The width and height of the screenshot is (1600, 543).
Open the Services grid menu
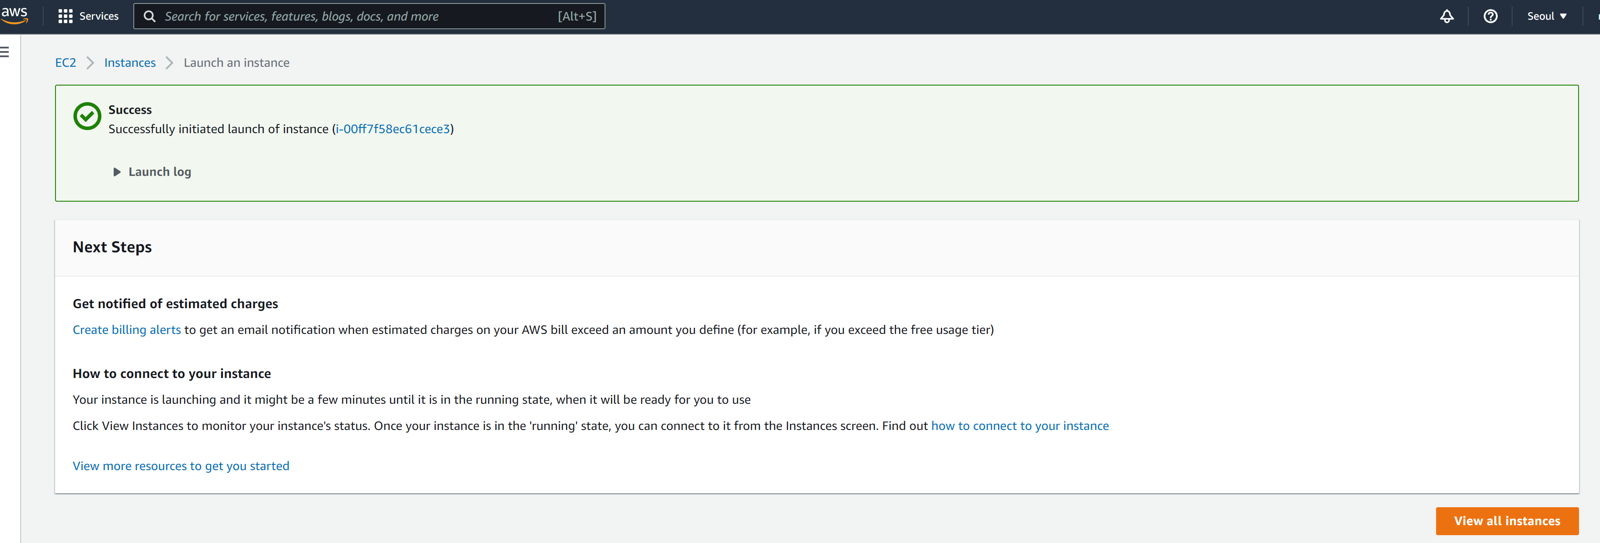88,16
